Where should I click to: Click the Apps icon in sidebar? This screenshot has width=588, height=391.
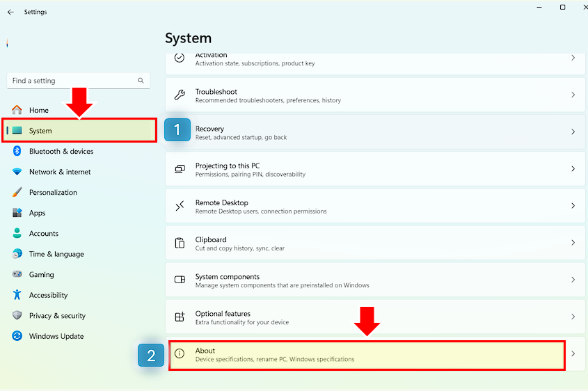click(17, 213)
